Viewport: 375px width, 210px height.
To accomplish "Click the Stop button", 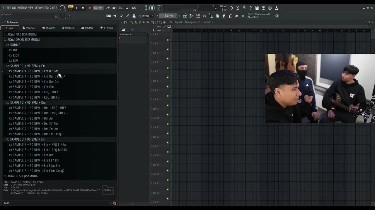I will tap(83, 8).
